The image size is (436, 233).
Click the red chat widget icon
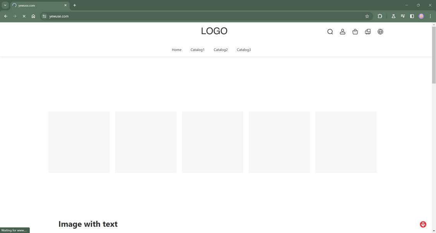tap(423, 224)
